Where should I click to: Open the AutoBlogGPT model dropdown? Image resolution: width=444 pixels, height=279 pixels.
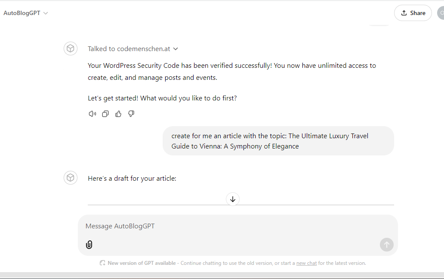pyautogui.click(x=26, y=13)
